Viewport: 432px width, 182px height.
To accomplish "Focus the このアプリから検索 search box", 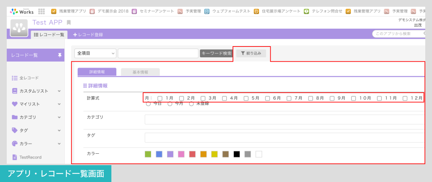I will click(399, 34).
